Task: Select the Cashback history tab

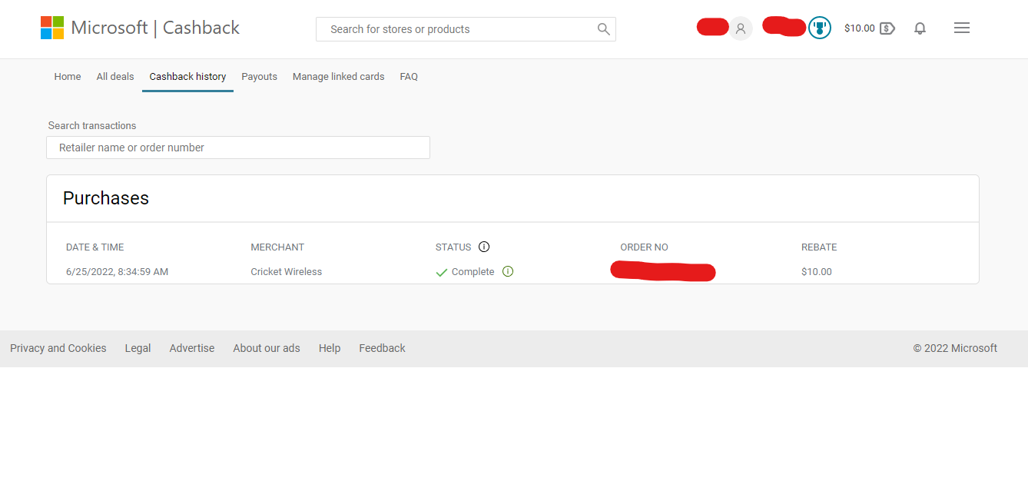Action: coord(187,77)
